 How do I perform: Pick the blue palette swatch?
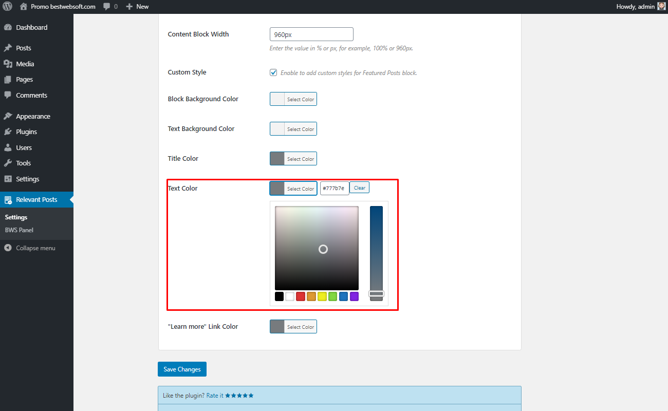343,296
